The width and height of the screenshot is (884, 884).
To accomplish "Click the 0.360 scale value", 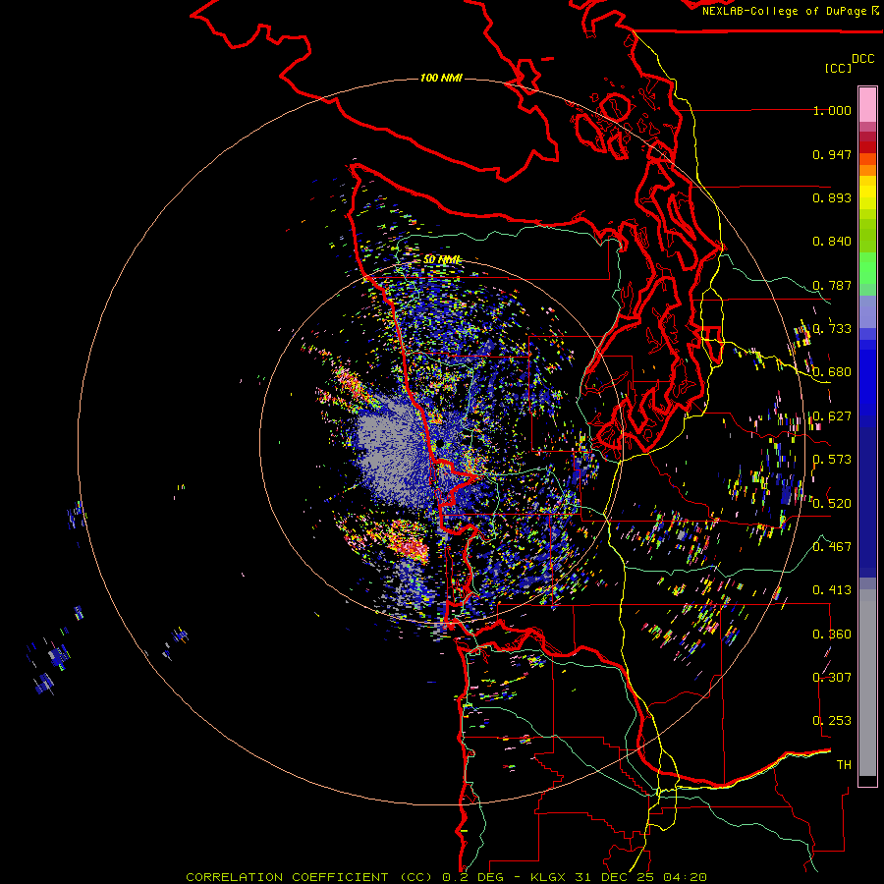I will (x=832, y=635).
